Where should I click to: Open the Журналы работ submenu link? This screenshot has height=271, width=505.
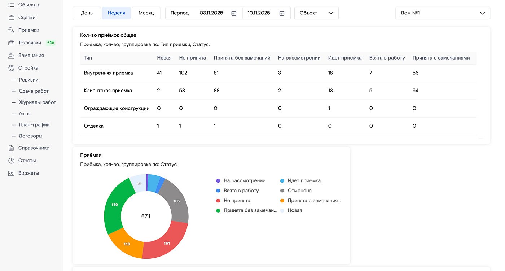point(38,102)
